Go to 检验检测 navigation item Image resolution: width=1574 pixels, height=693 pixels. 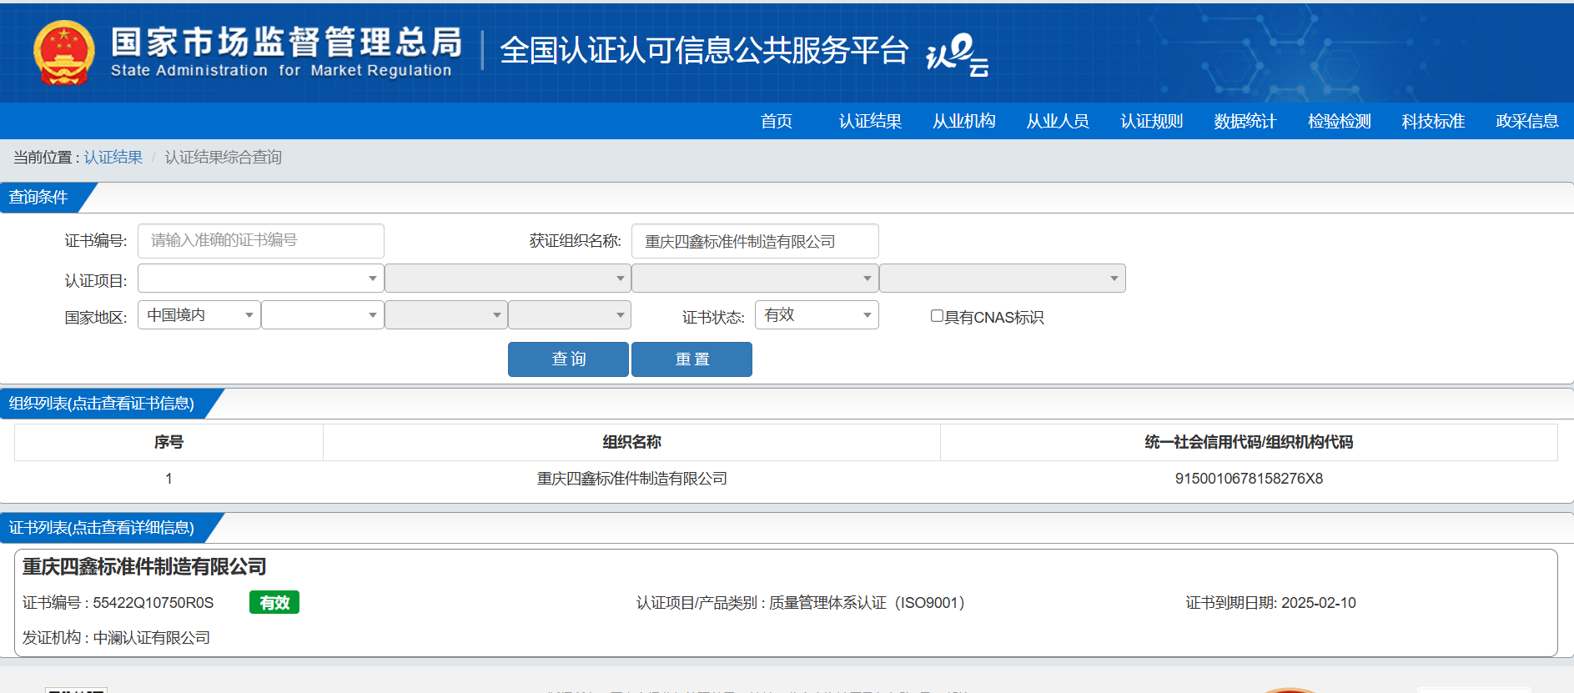pos(1339,121)
